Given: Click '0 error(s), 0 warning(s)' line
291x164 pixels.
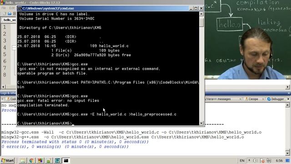Looking at the screenshot, I should pos(65,147).
